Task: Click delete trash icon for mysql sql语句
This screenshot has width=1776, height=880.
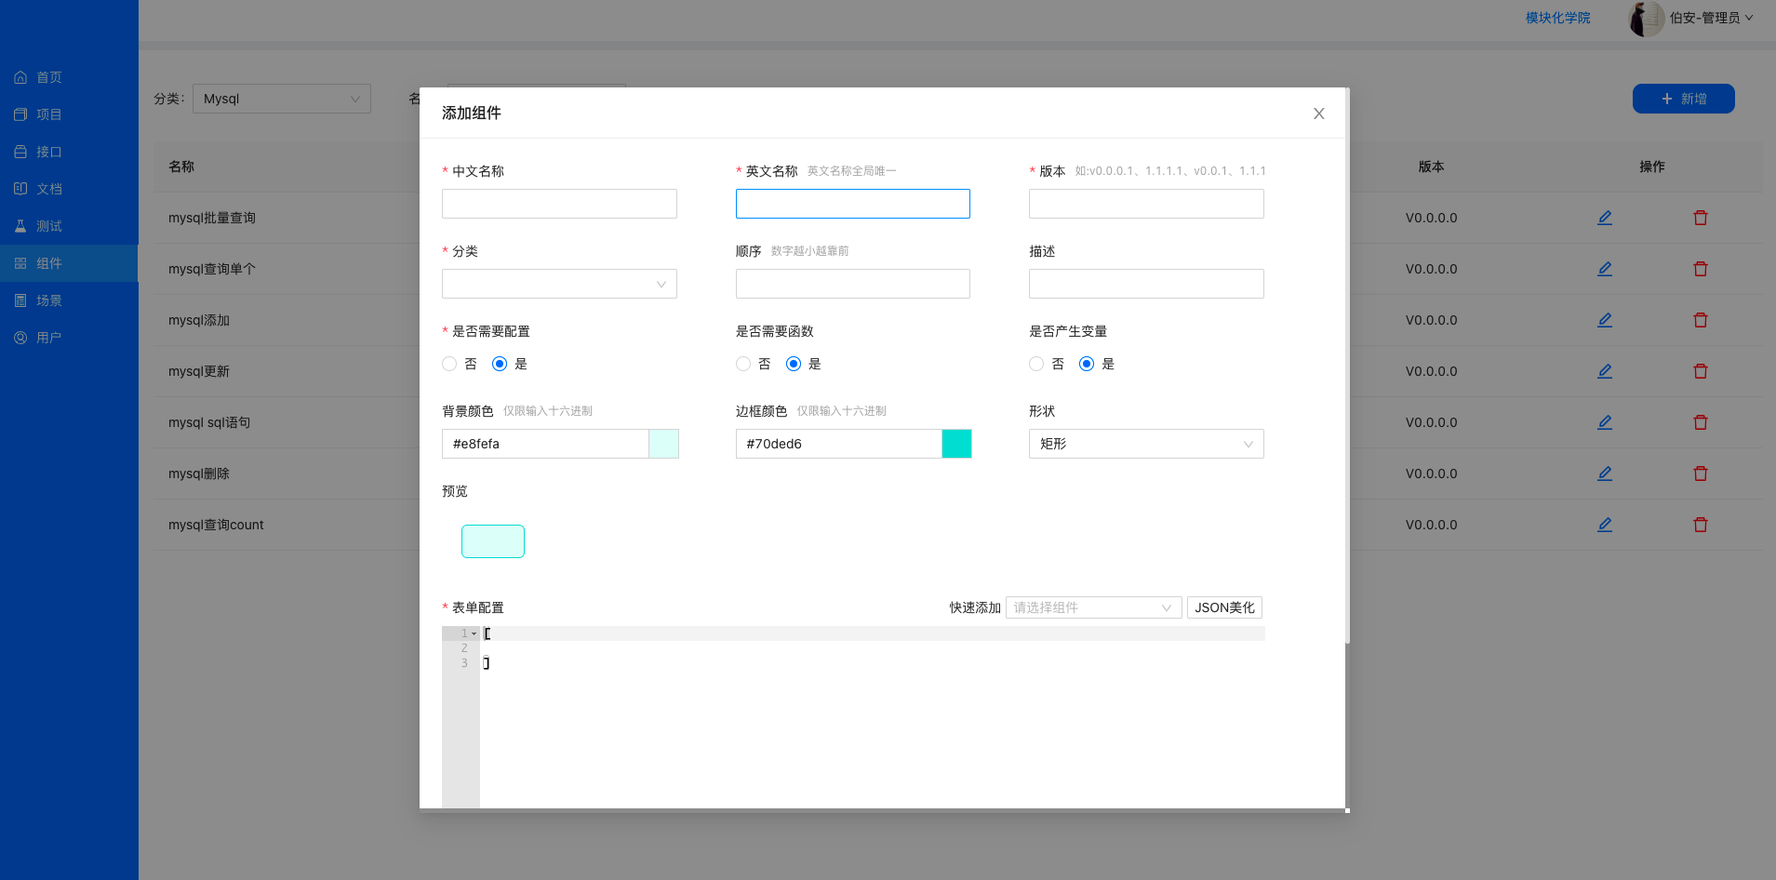Action: [1701, 422]
